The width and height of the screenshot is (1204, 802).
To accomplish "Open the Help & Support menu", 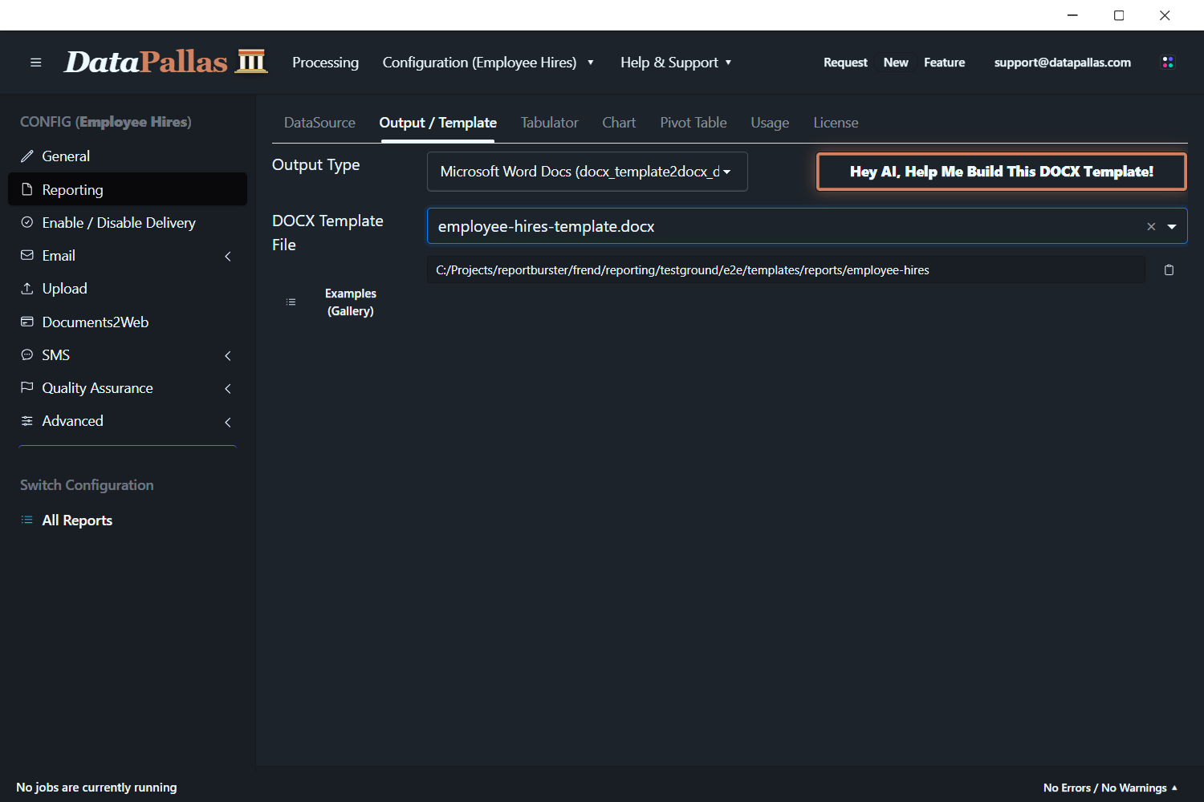I will [676, 63].
